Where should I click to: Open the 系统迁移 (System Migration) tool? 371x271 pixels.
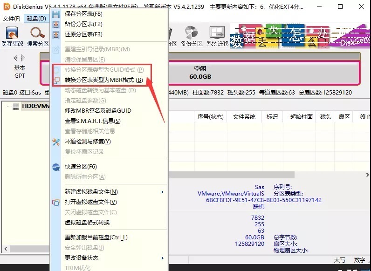click(x=217, y=34)
